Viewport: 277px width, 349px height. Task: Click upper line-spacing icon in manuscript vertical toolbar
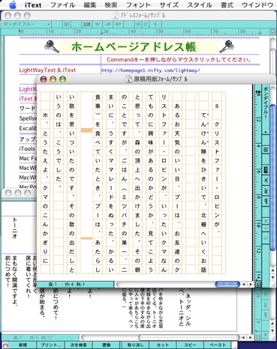pos(266,221)
